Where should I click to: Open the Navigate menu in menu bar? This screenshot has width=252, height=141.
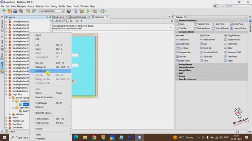click(22, 6)
